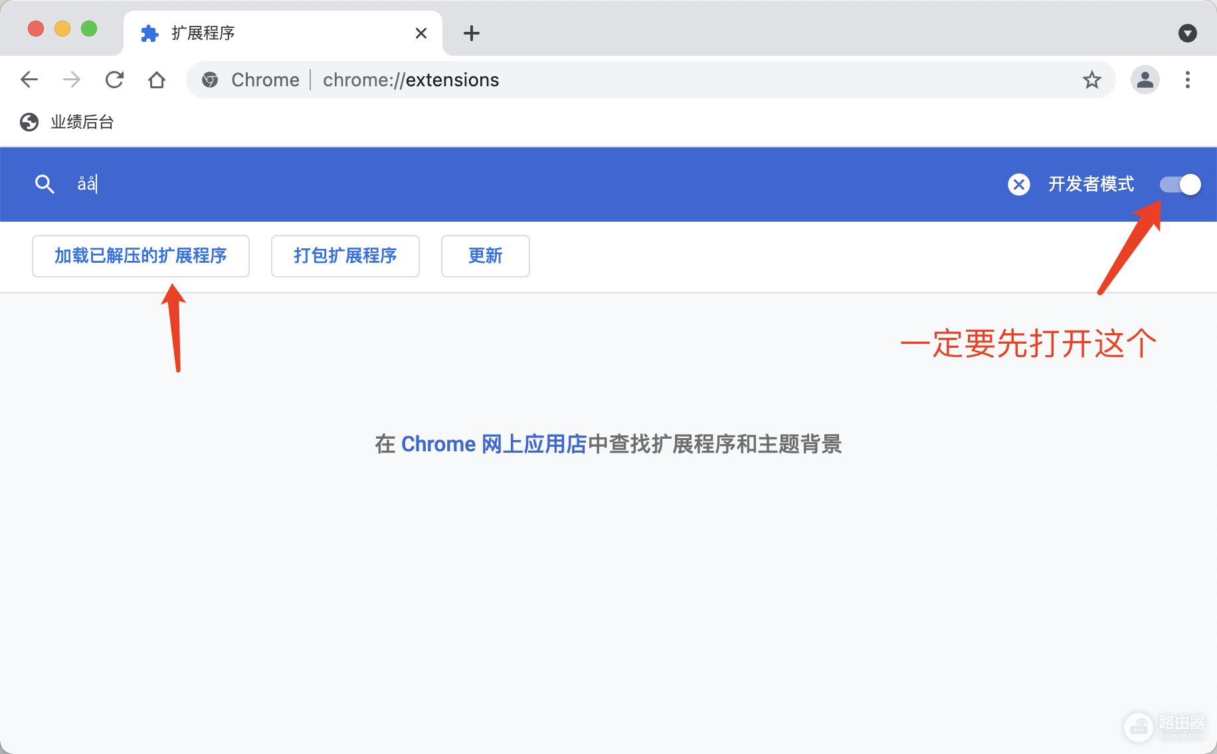Bookmark this page with the star icon
The image size is (1217, 754).
(1091, 80)
